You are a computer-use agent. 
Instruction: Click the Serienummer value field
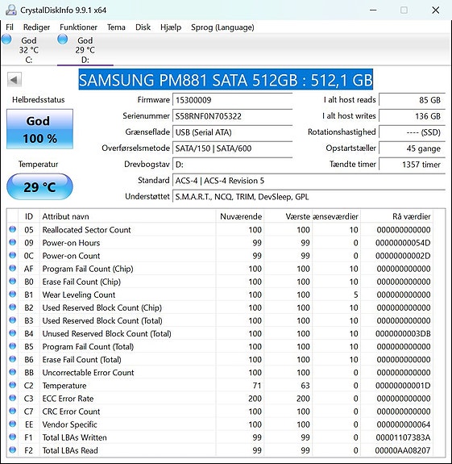tap(232, 116)
